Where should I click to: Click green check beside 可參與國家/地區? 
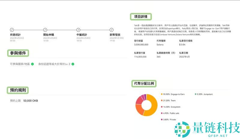click(x=32, y=64)
